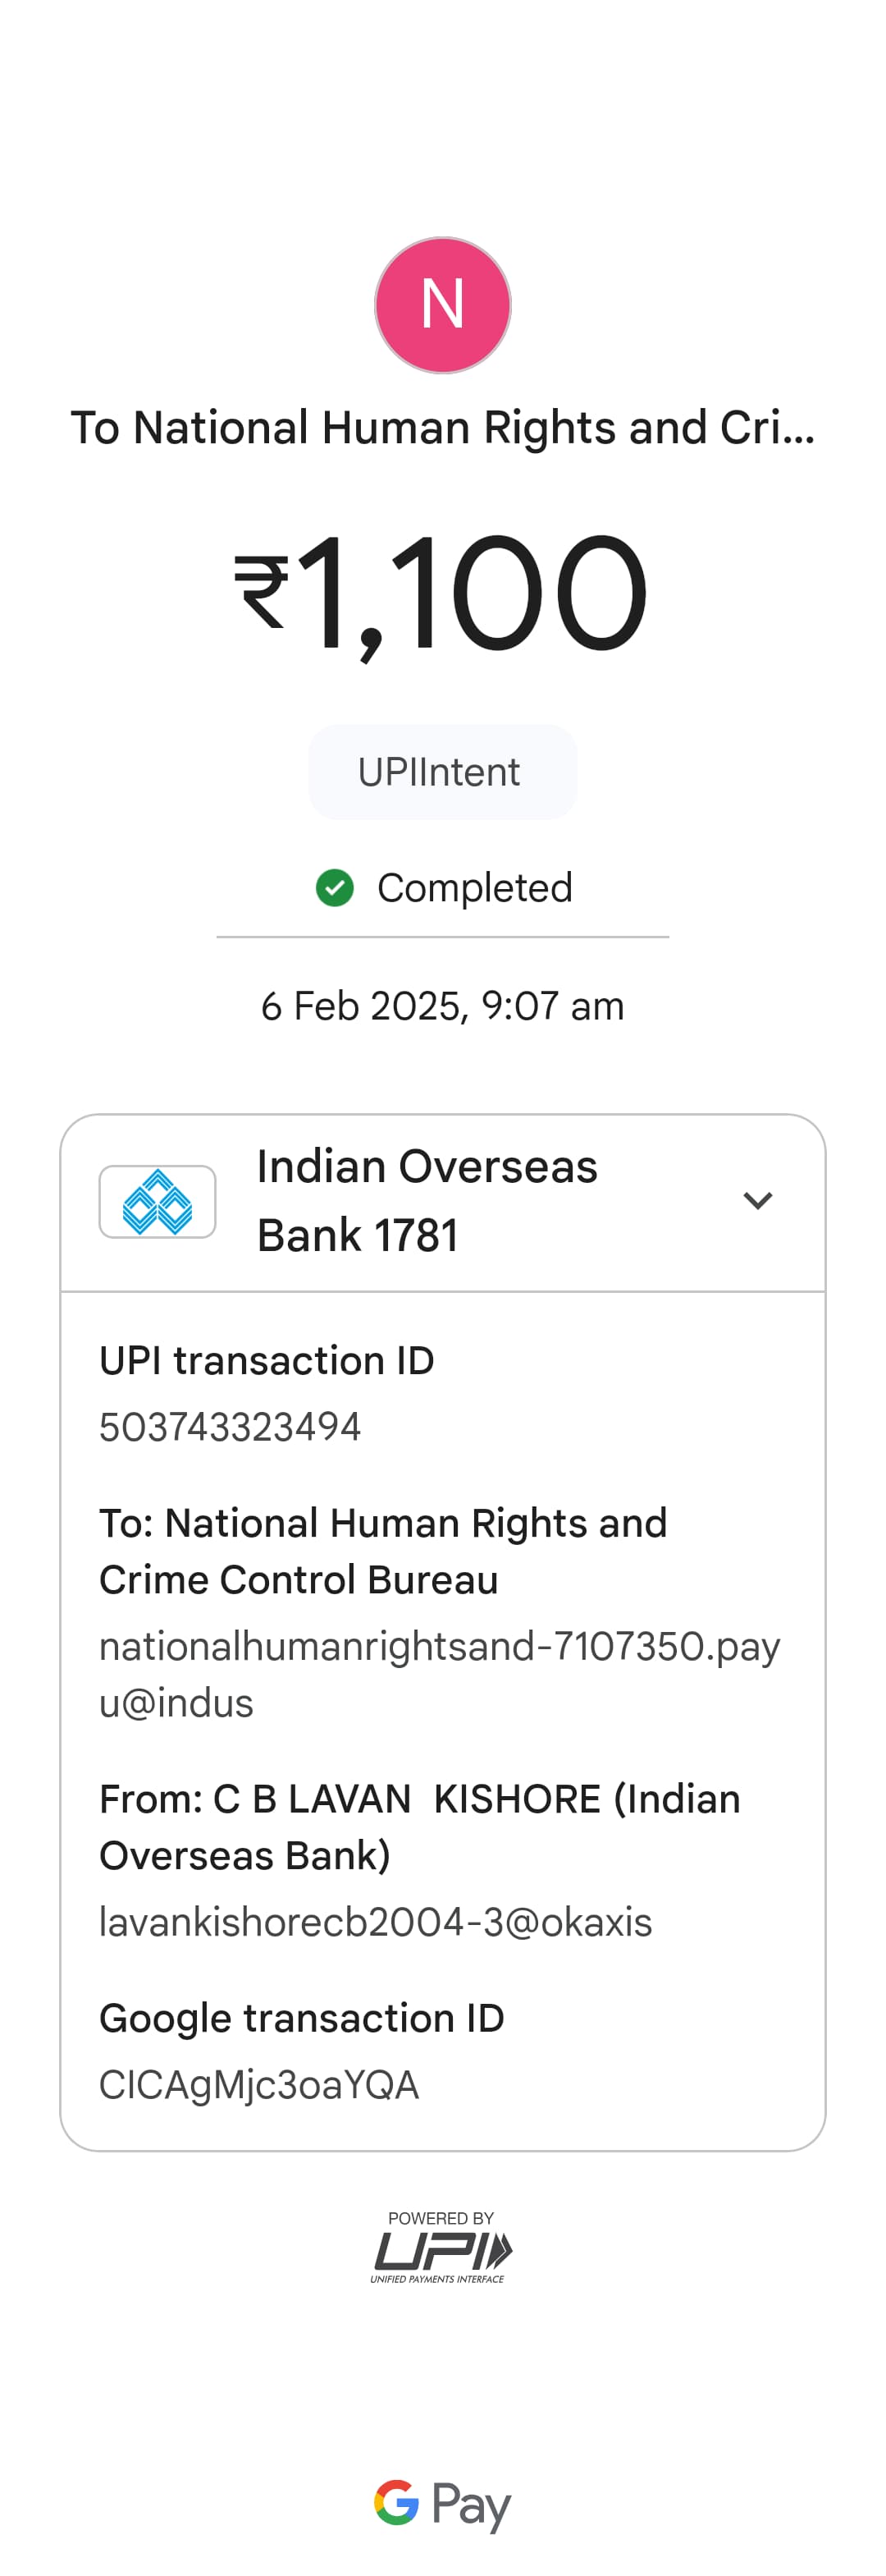Click the Indian Overseas Bank logo icon
This screenshot has height=2576, width=886.
click(158, 1201)
